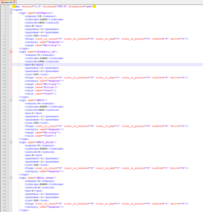Click the text type name="AK101_Black"

tap(37, 142)
